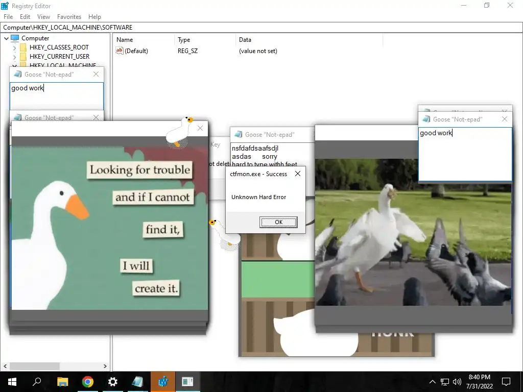Open Settings from the taskbar
The width and height of the screenshot is (523, 392).
click(112, 382)
